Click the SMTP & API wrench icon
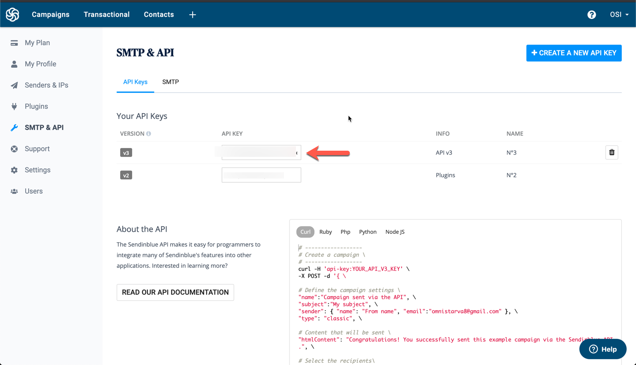 click(14, 128)
